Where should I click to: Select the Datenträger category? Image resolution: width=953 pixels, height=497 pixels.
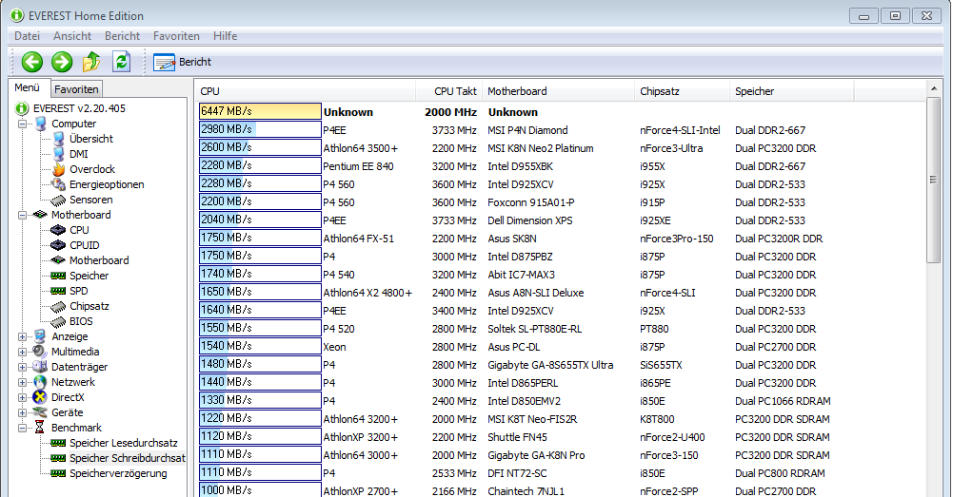[x=79, y=367]
